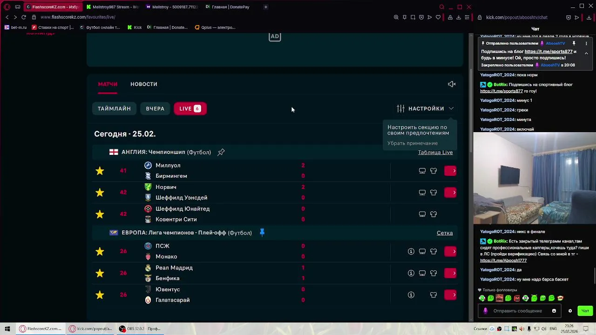The width and height of the screenshot is (596, 335).
Task: Switch to the Новости tab
Action: (144, 84)
